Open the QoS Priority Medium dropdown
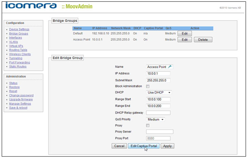This screenshot has height=158, width=248. click(x=156, y=119)
